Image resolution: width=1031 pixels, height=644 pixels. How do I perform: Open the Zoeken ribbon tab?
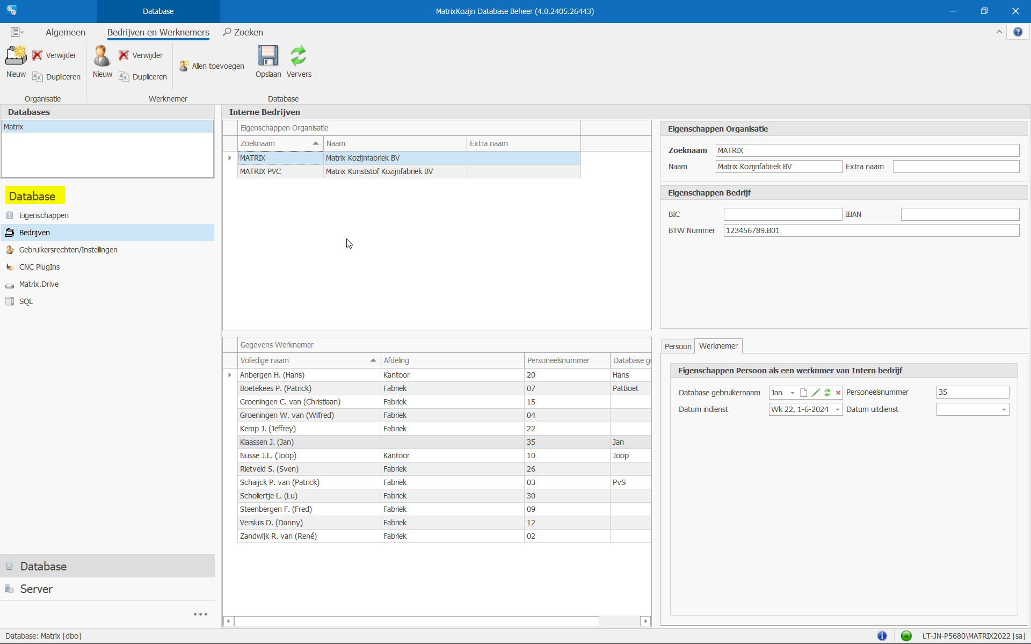coord(243,32)
